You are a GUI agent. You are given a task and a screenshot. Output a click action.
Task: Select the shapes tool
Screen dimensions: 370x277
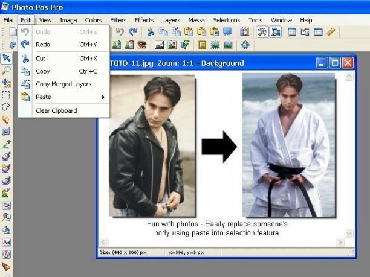point(6,217)
